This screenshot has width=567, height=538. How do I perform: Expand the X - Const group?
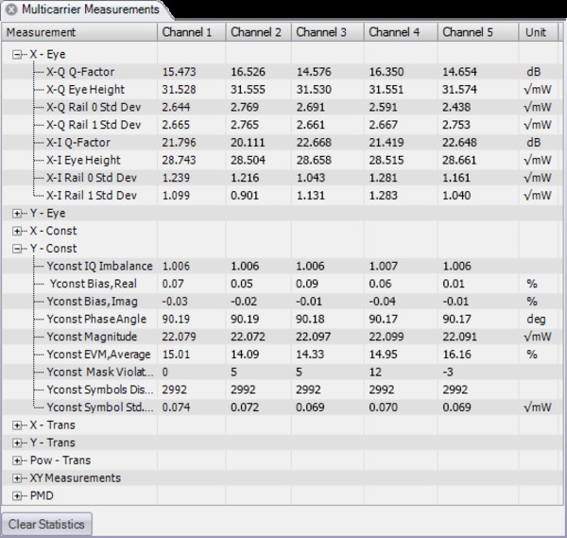tap(17, 231)
